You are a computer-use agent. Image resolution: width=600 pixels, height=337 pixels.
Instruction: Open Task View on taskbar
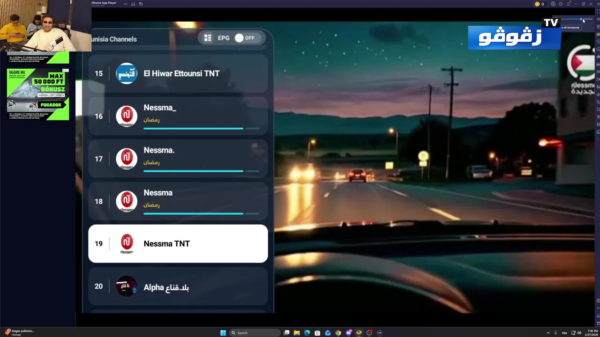pyautogui.click(x=286, y=333)
